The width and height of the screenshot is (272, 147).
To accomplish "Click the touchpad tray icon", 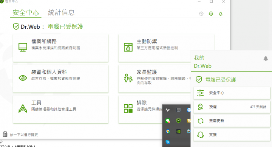I will tap(178, 110).
